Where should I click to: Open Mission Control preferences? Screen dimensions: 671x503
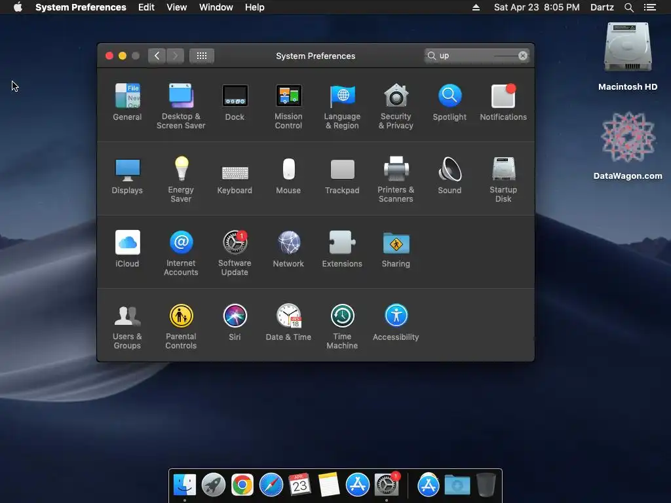pyautogui.click(x=288, y=106)
